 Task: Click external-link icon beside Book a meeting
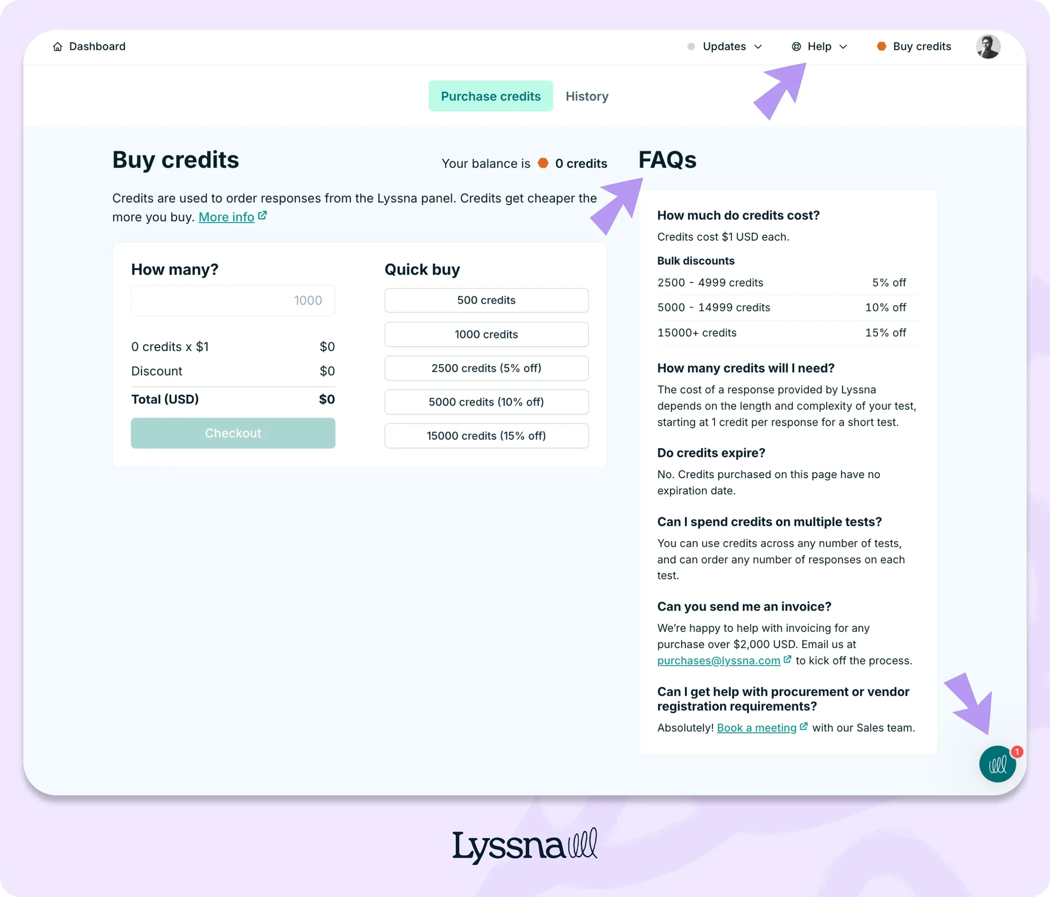click(x=803, y=727)
